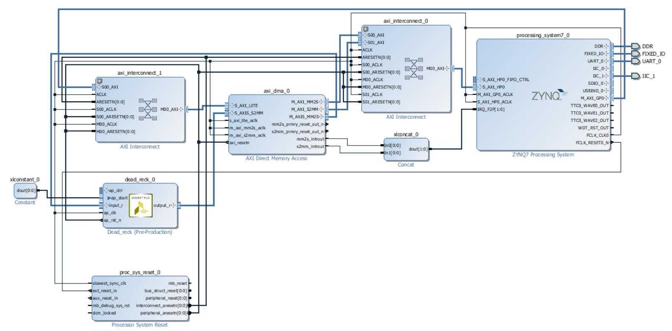
Task: Expand S_AXI_HP0 interface on Zynq block
Action: 480,87
